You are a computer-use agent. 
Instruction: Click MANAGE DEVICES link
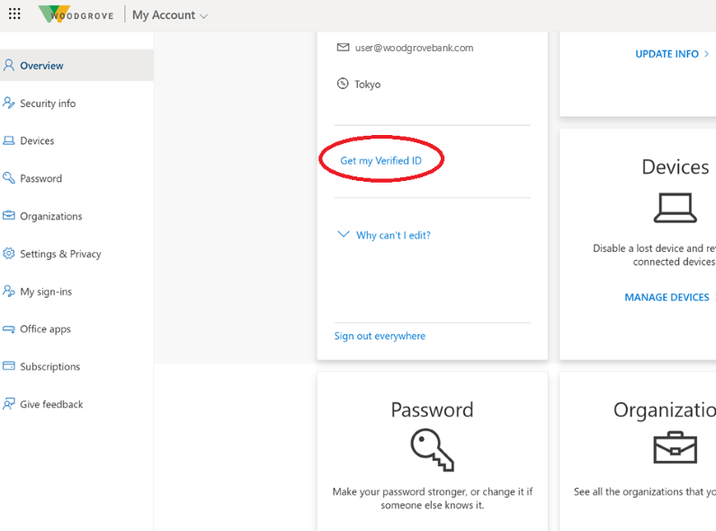pos(667,298)
